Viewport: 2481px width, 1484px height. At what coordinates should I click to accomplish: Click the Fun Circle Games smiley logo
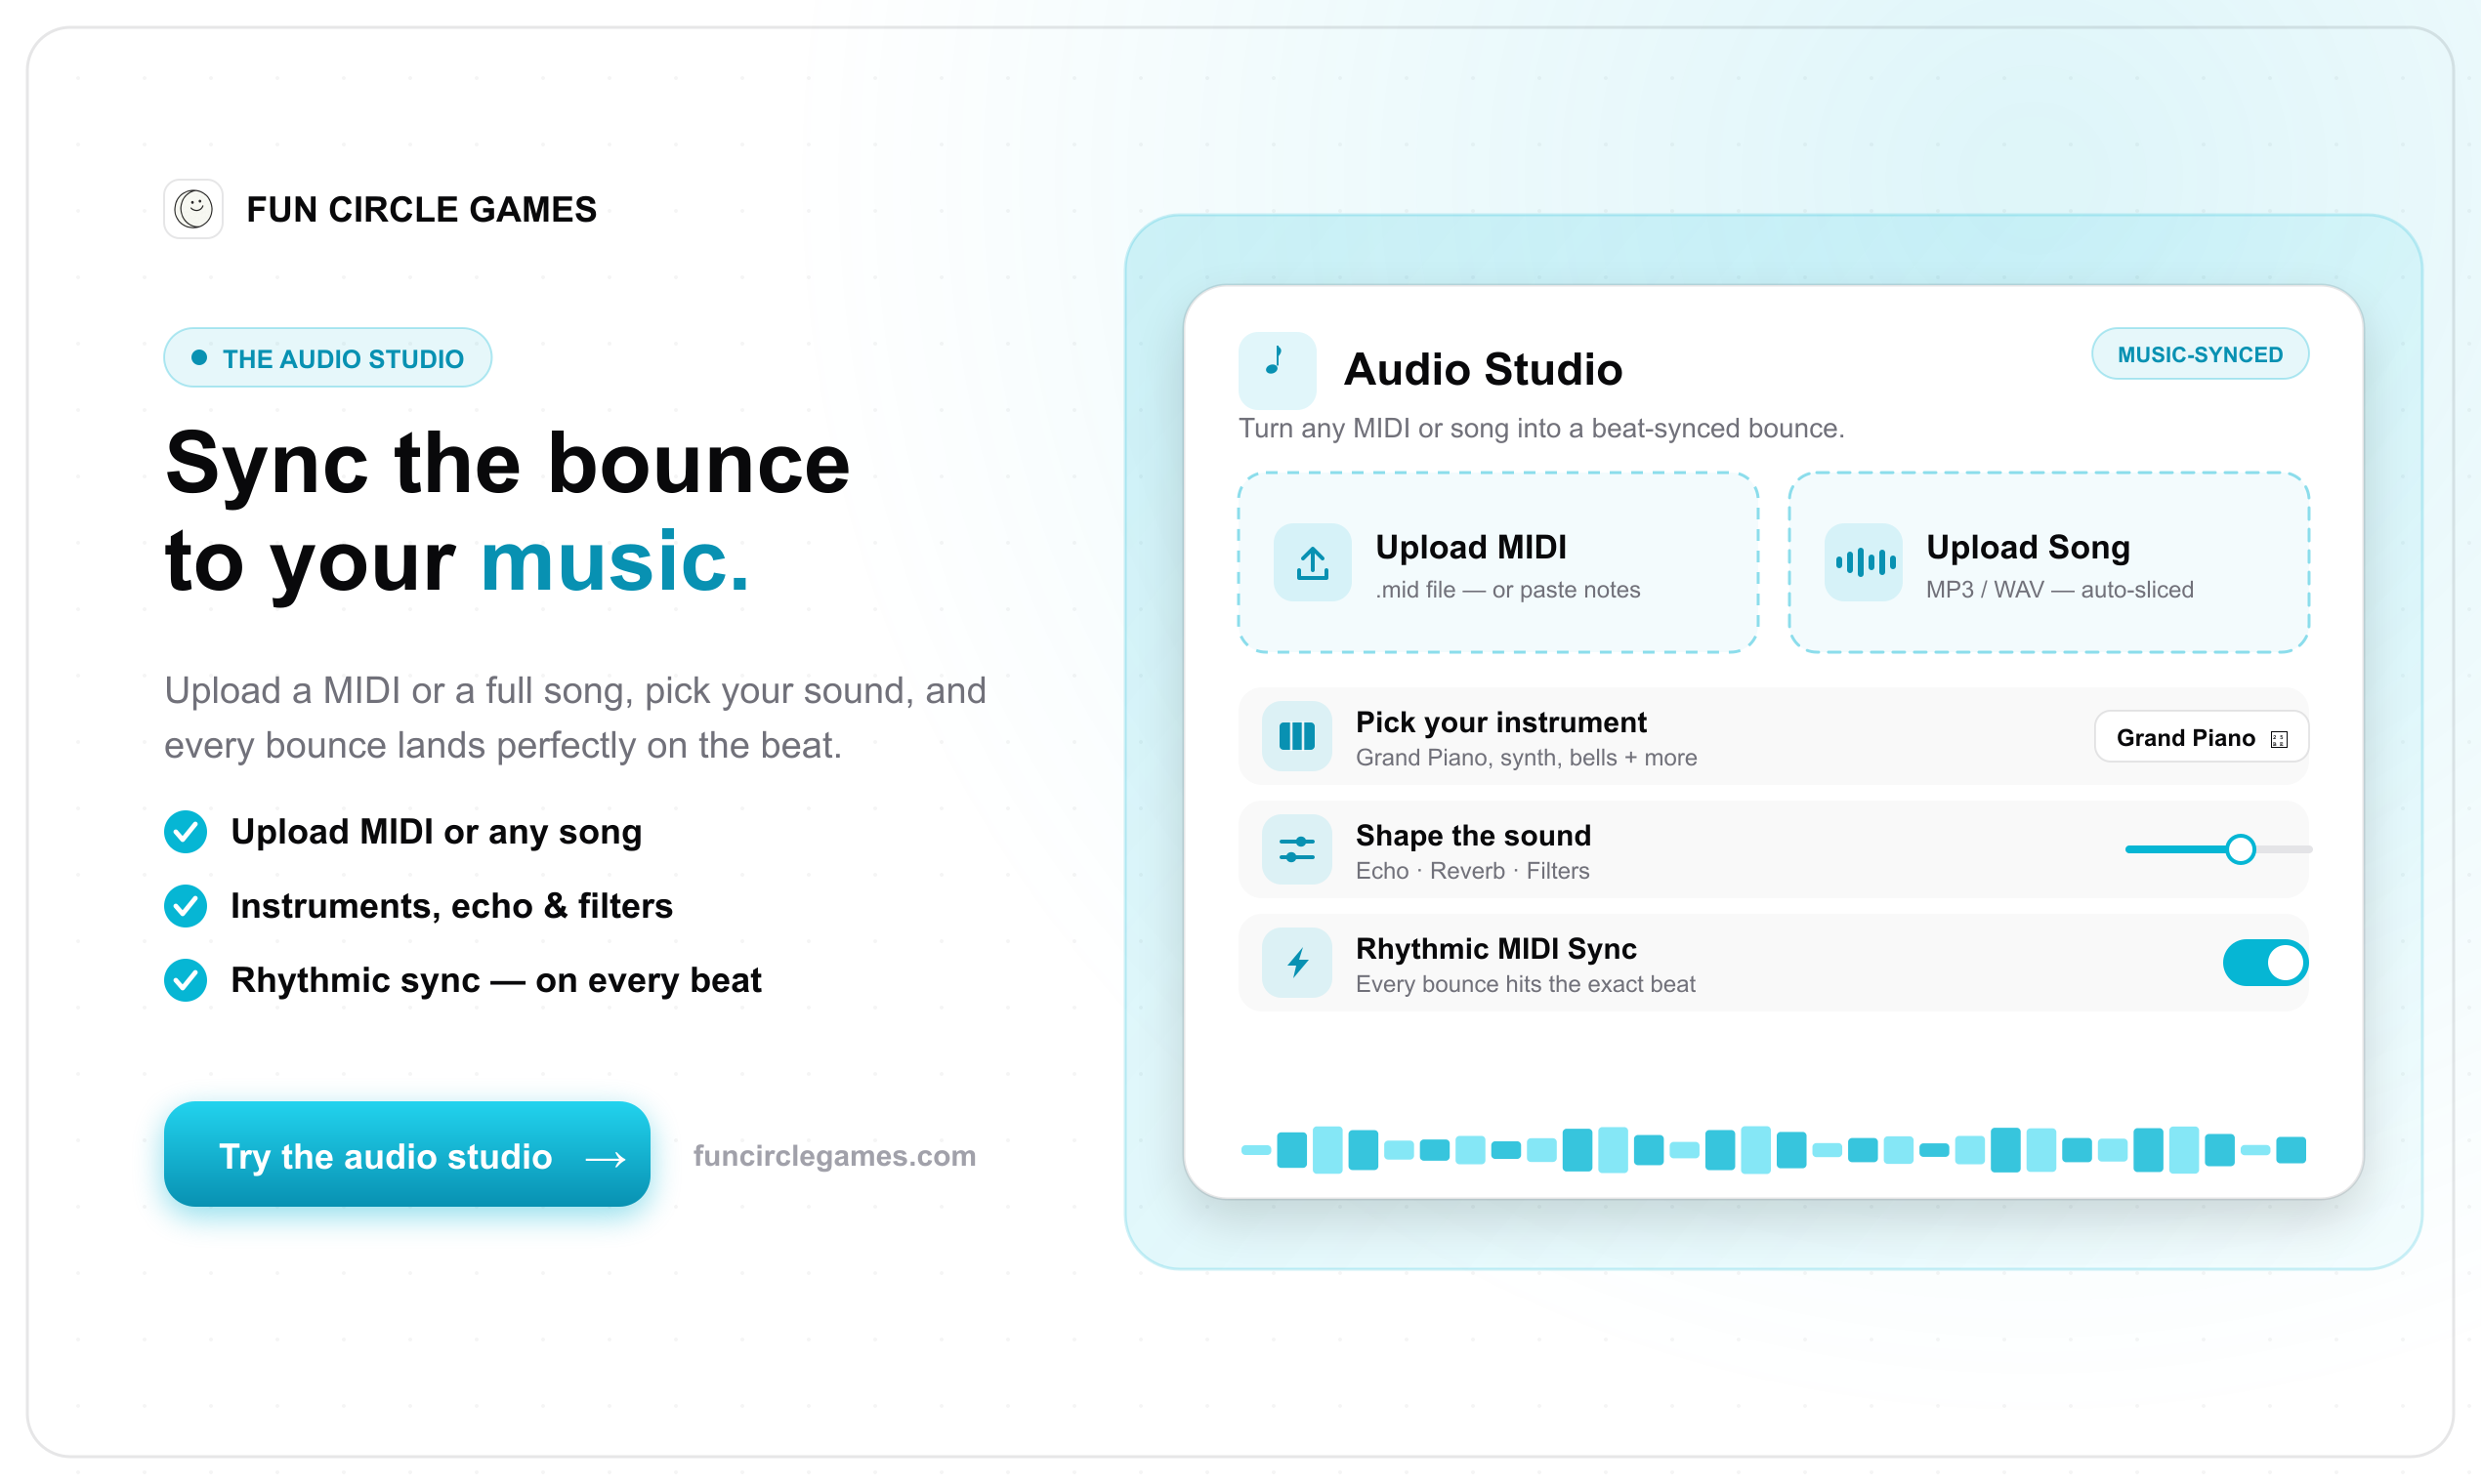(193, 209)
